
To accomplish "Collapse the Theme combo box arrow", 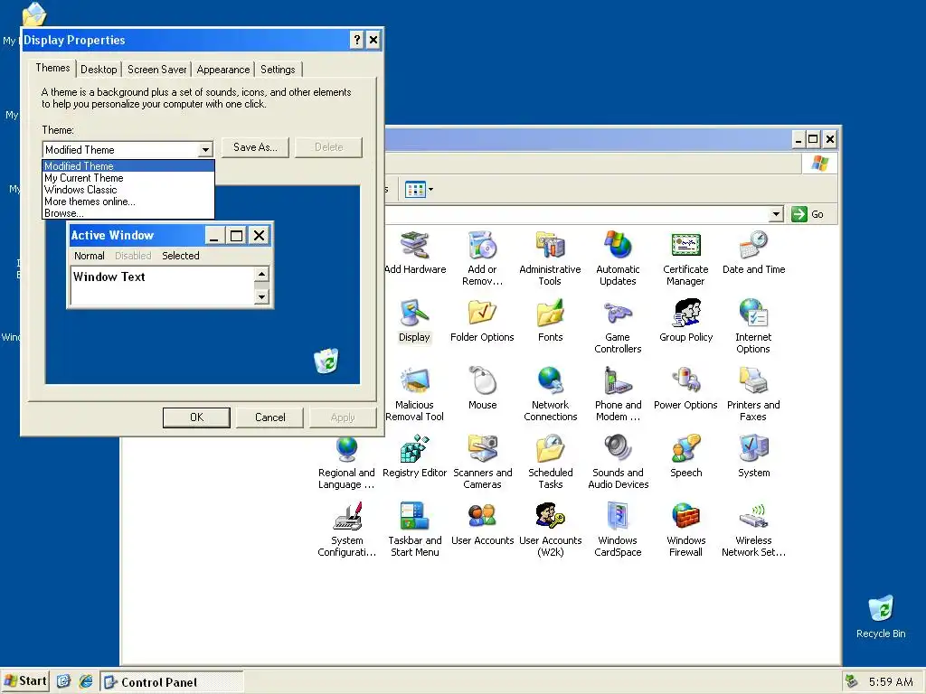I will tap(205, 150).
